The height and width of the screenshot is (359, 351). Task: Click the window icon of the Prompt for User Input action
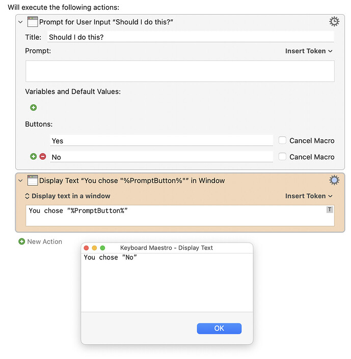tap(32, 21)
